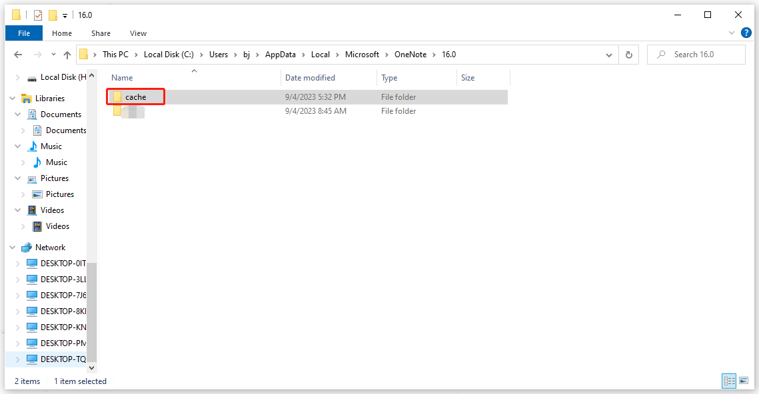Expand the Local Disk (H:) node

(18, 77)
